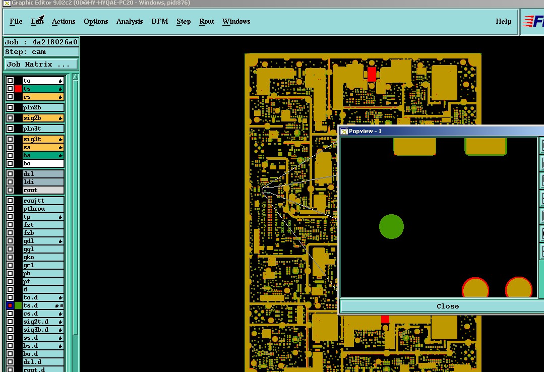This screenshot has height=372, width=544.
Task: Click the hand icon on layer sig3t
Action: [61, 140]
